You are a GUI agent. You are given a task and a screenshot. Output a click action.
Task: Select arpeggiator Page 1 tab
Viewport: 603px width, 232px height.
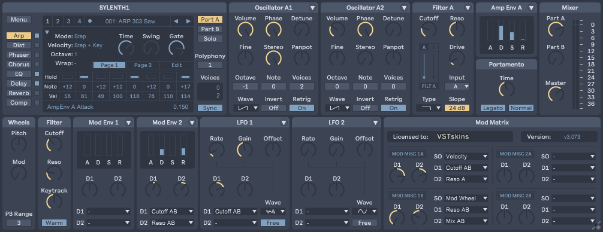click(x=109, y=65)
